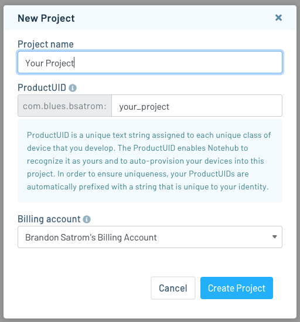Screen dimensions: 300x322
Task: Cancel the new project creation
Action: 173,288
